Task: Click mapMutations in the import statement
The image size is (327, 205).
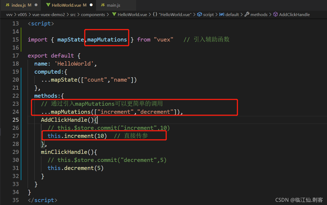Action: 107,40
